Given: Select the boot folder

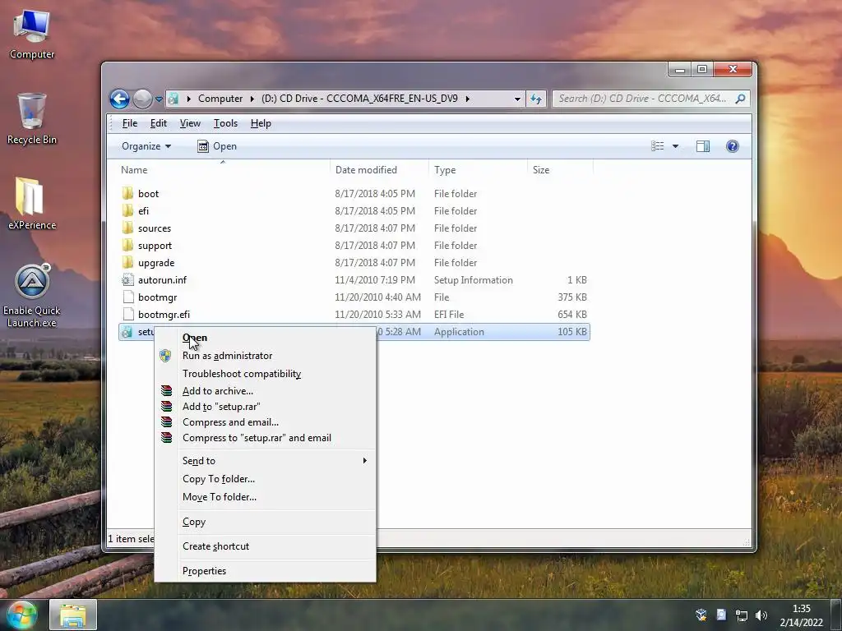Looking at the screenshot, I should [148, 194].
